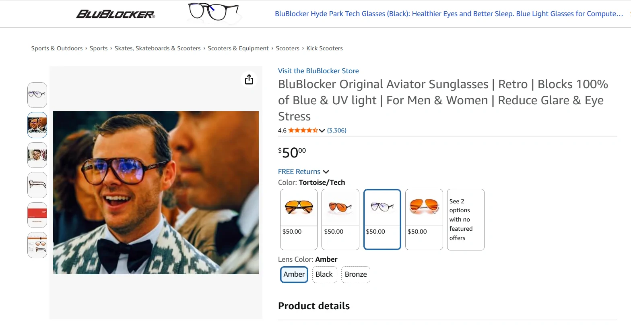Visit the BluBlocker Store link

pyautogui.click(x=318, y=71)
